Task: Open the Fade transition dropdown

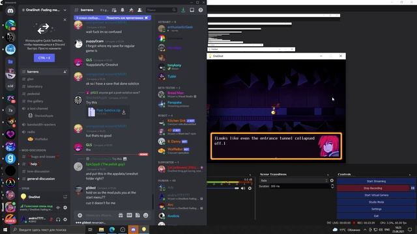Action: (x=294, y=181)
